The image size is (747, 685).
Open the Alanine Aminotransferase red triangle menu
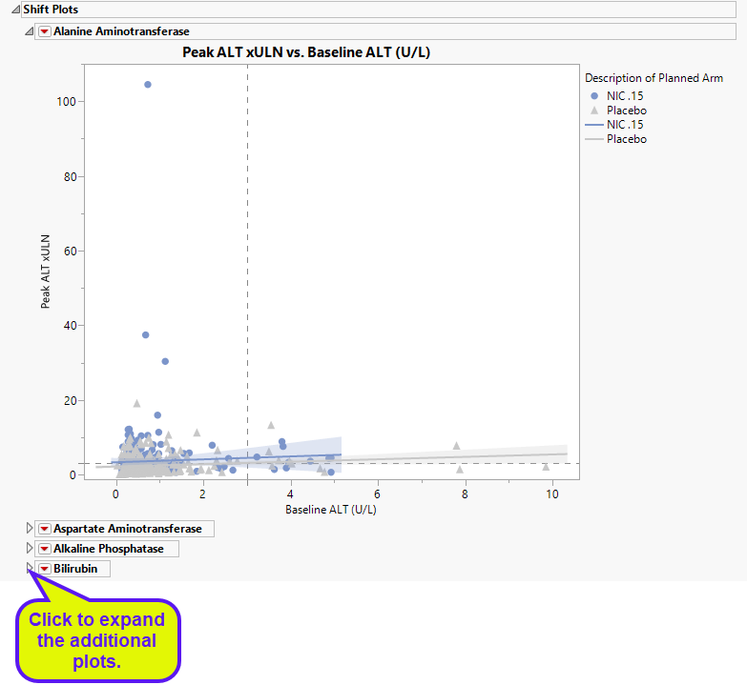pyautogui.click(x=44, y=31)
